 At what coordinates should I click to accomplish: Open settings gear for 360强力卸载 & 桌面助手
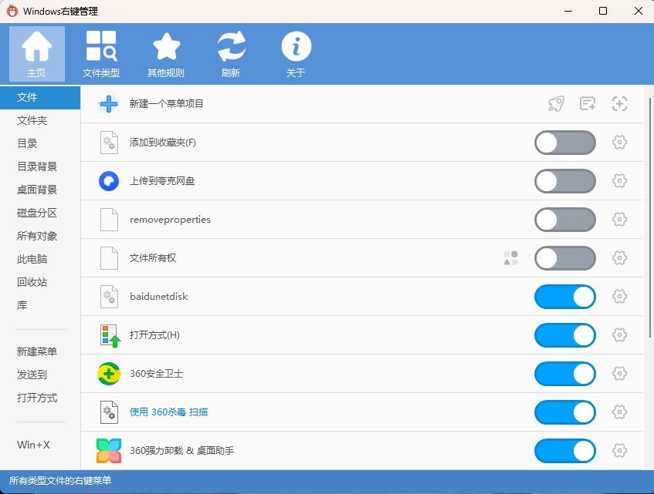[x=619, y=450]
